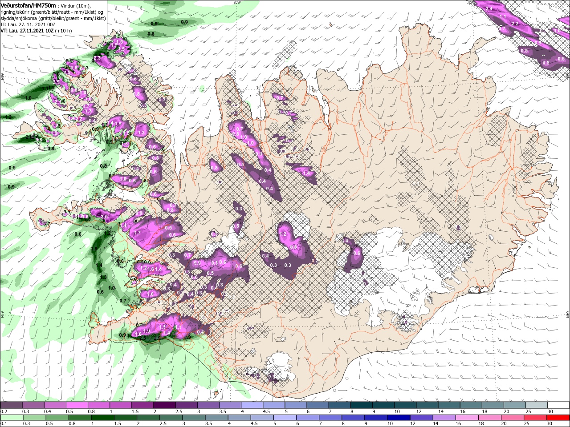
Task: Click the 1.2 rain value off Westfjords coast
Action: click(8, 117)
